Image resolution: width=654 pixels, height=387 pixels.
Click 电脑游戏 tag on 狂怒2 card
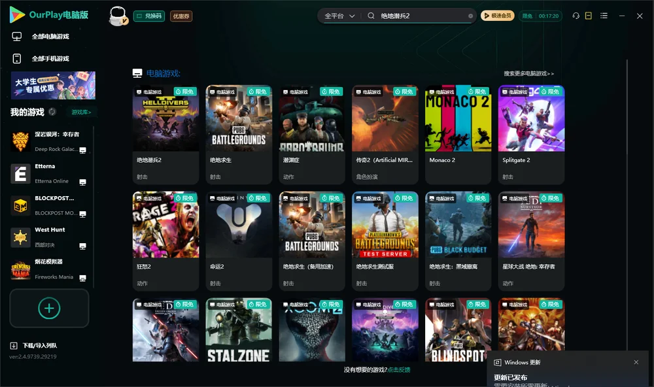pyautogui.click(x=149, y=198)
